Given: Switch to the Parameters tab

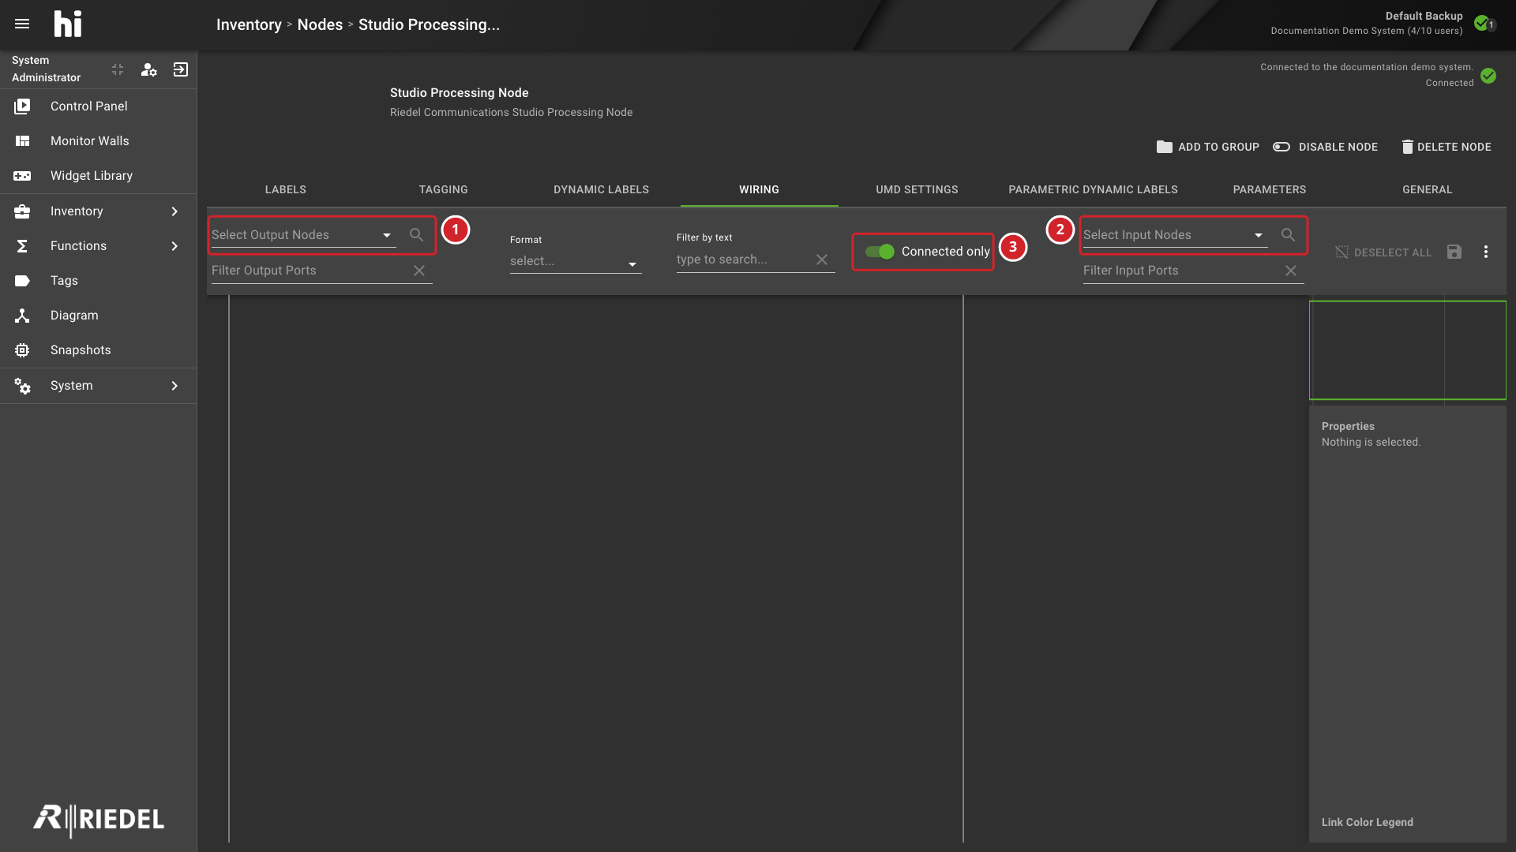Looking at the screenshot, I should (1270, 189).
